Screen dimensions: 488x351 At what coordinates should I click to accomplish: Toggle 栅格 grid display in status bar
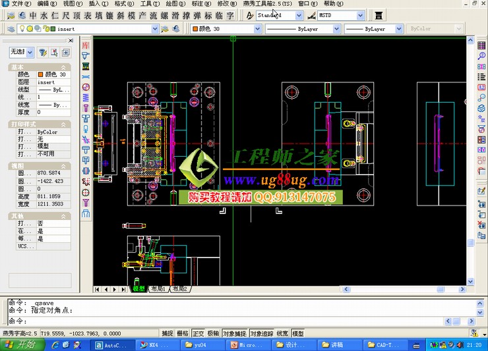tap(183, 334)
